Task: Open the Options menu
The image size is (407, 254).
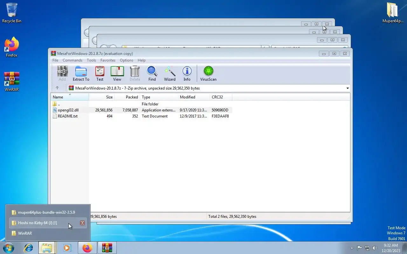Action: 127,60
